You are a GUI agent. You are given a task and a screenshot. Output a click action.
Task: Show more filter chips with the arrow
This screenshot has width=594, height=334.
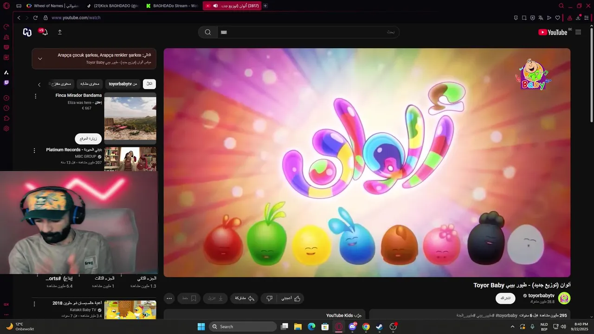pos(39,84)
